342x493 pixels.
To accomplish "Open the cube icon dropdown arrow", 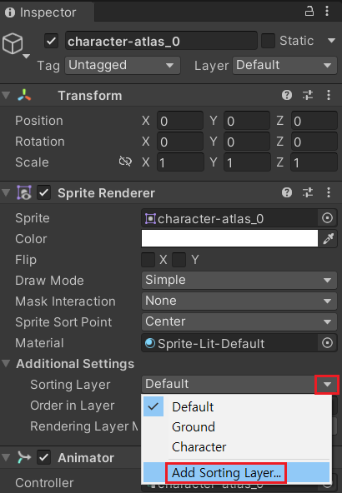I will point(27,57).
